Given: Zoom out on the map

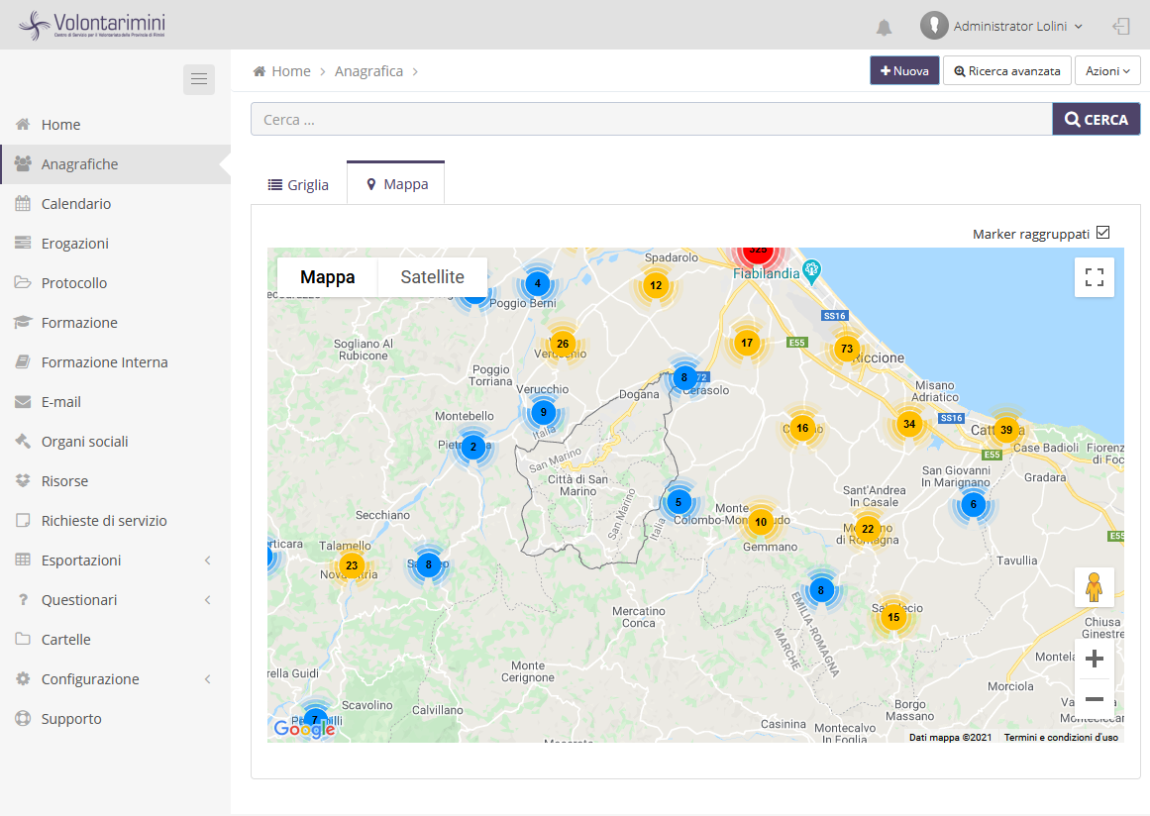Looking at the screenshot, I should 1095,699.
